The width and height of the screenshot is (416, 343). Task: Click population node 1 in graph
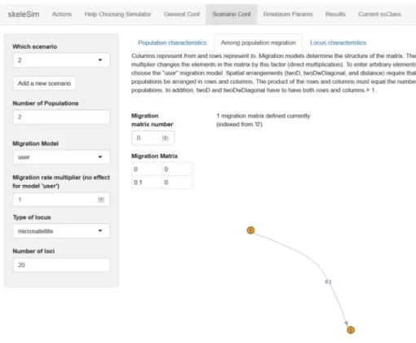pyautogui.click(x=250, y=231)
